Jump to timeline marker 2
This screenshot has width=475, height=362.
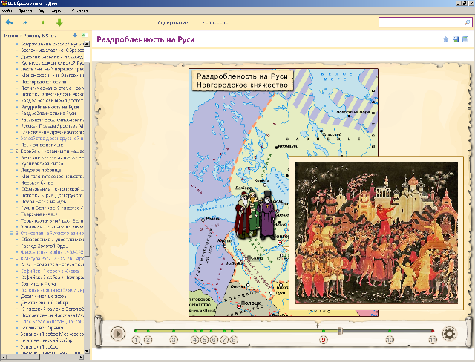tap(148, 340)
